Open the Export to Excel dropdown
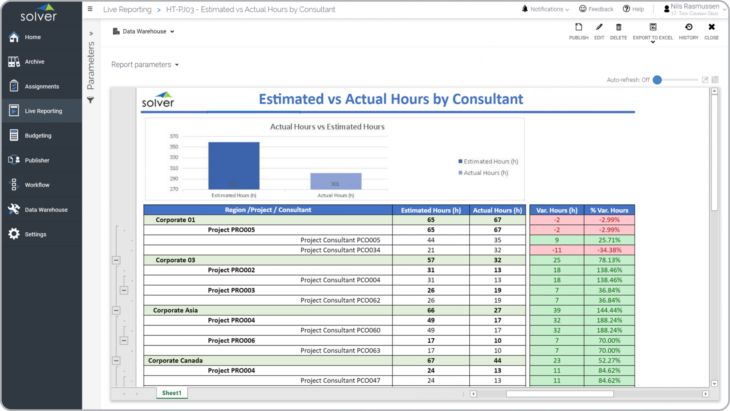This screenshot has width=730, height=411. pos(653,42)
